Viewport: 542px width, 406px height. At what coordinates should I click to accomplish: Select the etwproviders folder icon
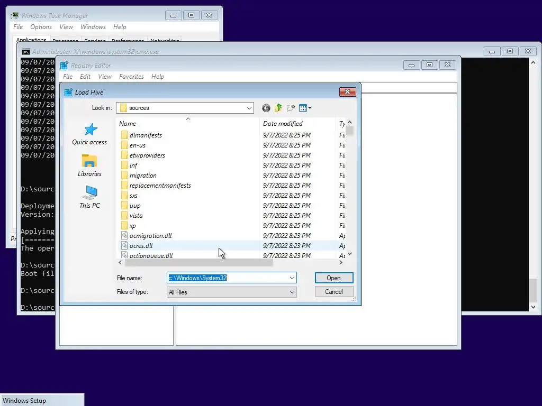pos(124,155)
